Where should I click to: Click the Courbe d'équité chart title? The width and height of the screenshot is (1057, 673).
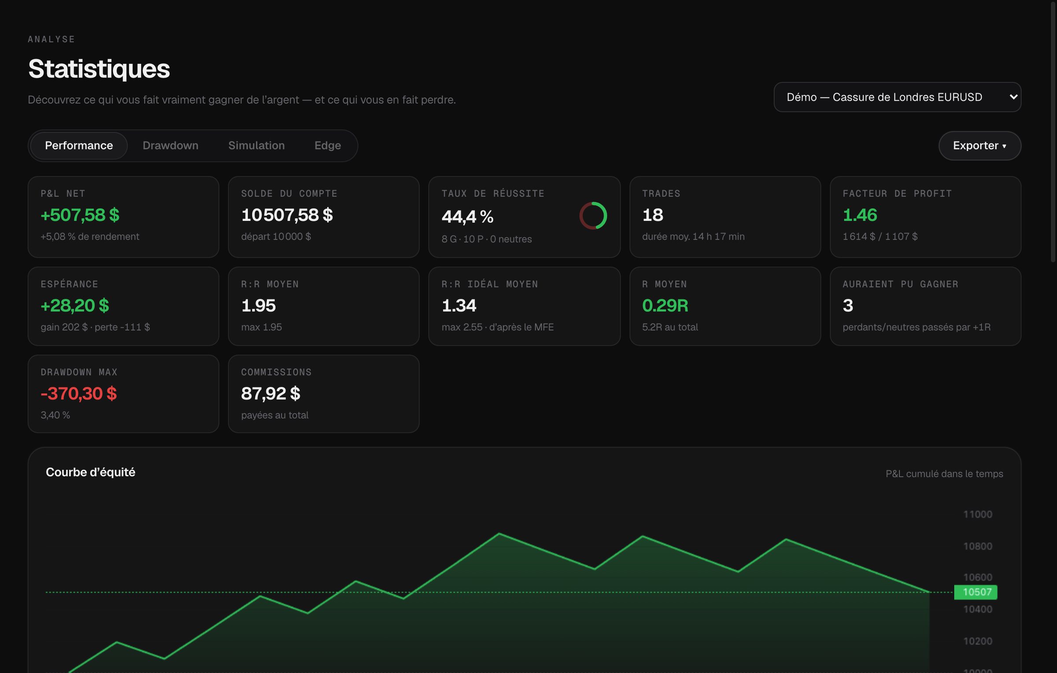(90, 472)
